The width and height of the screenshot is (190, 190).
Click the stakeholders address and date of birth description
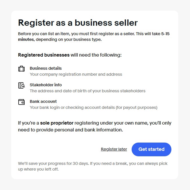click(88, 91)
